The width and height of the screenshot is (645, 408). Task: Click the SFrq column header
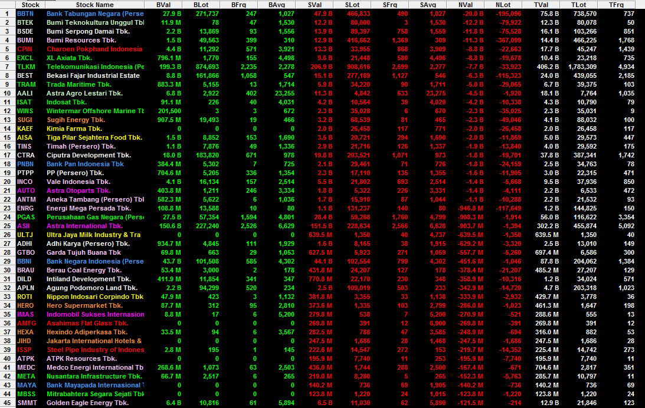tap(390, 5)
